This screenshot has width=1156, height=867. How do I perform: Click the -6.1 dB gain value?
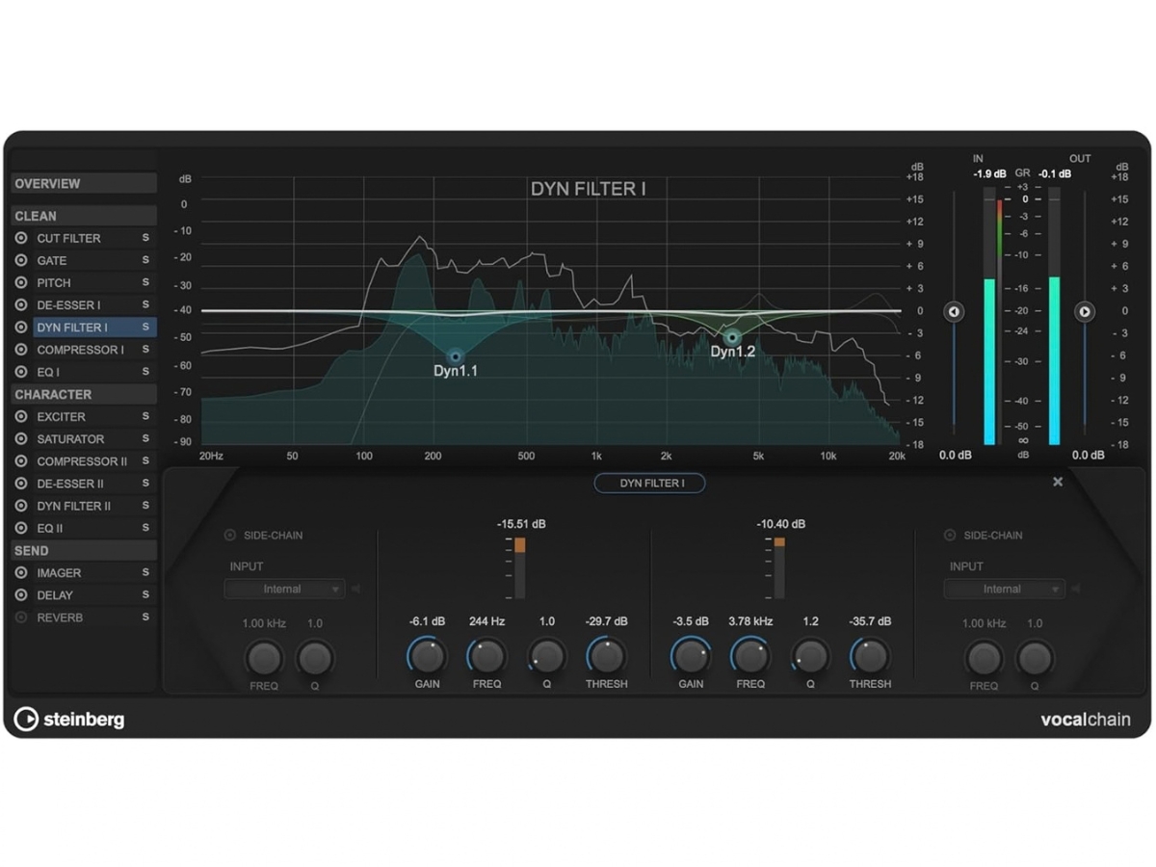427,621
